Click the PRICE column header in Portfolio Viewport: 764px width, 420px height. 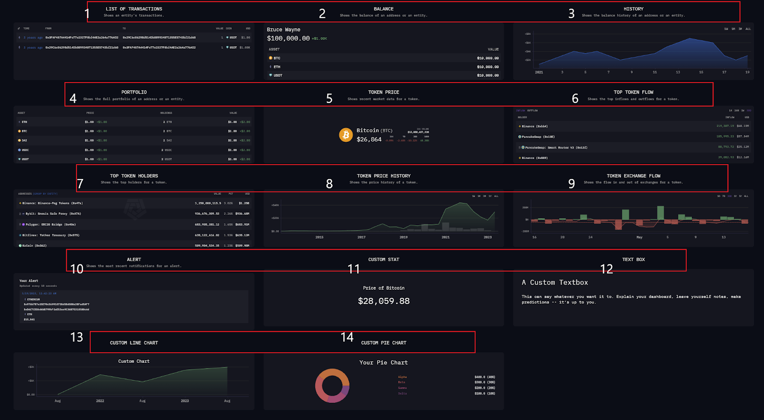90,113
